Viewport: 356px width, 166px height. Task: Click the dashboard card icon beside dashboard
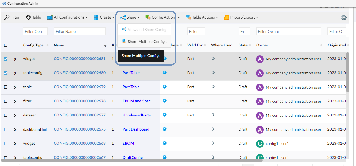44,129
